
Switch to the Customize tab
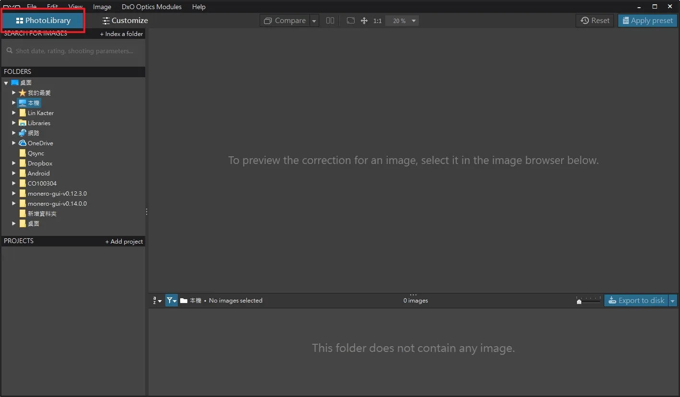click(125, 21)
